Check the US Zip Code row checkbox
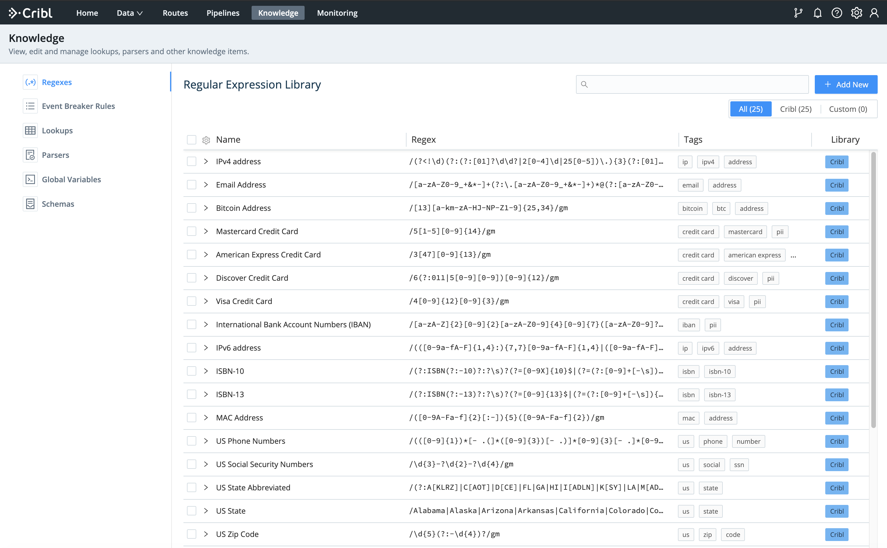 point(191,534)
